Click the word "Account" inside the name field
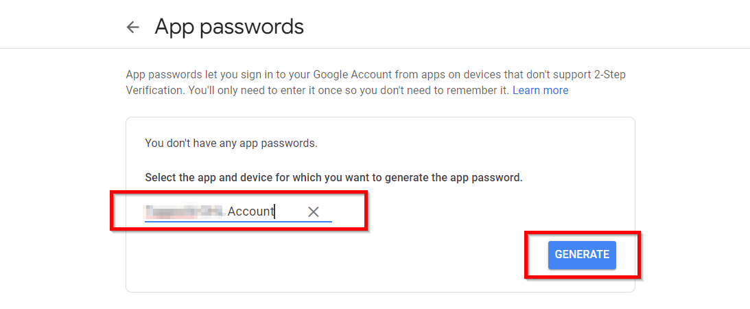This screenshot has height=309, width=750. point(250,211)
